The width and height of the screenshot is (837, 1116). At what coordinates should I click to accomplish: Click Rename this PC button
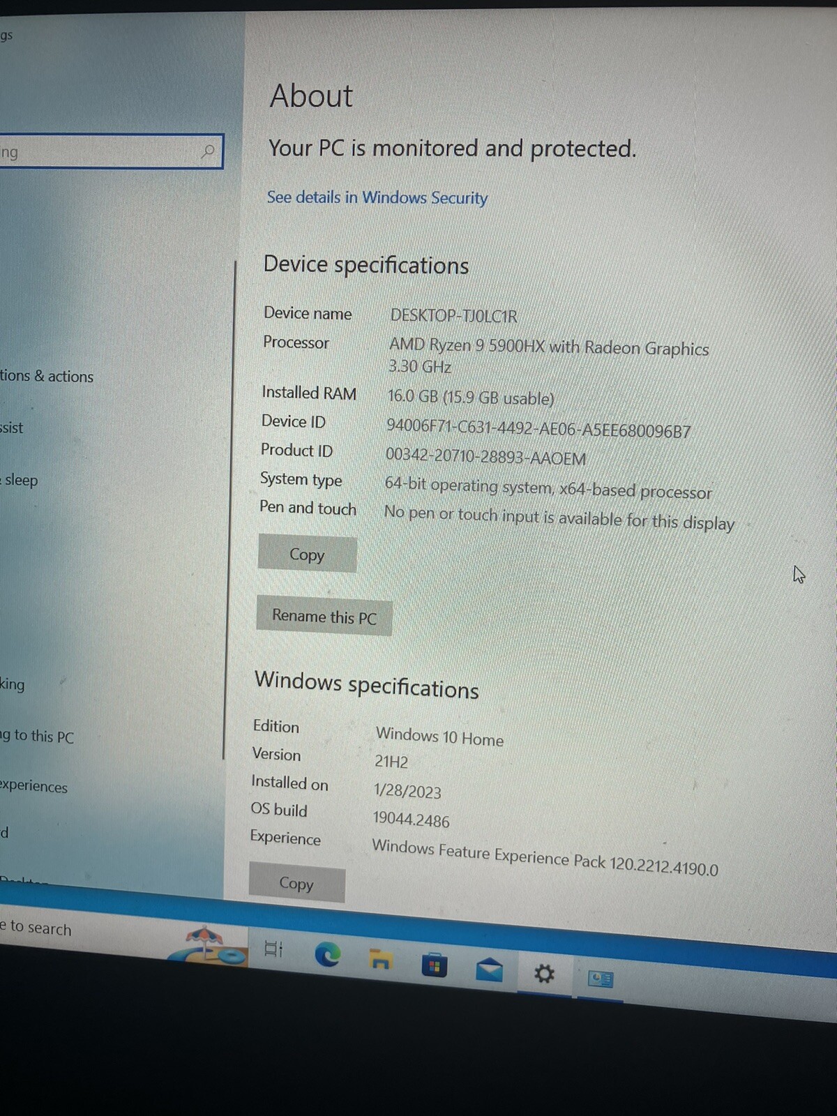click(x=324, y=617)
